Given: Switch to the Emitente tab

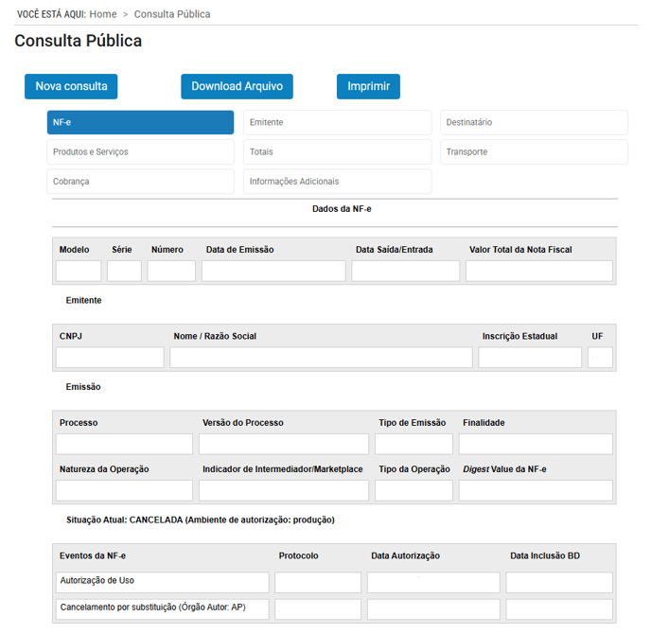Looking at the screenshot, I should click(337, 123).
